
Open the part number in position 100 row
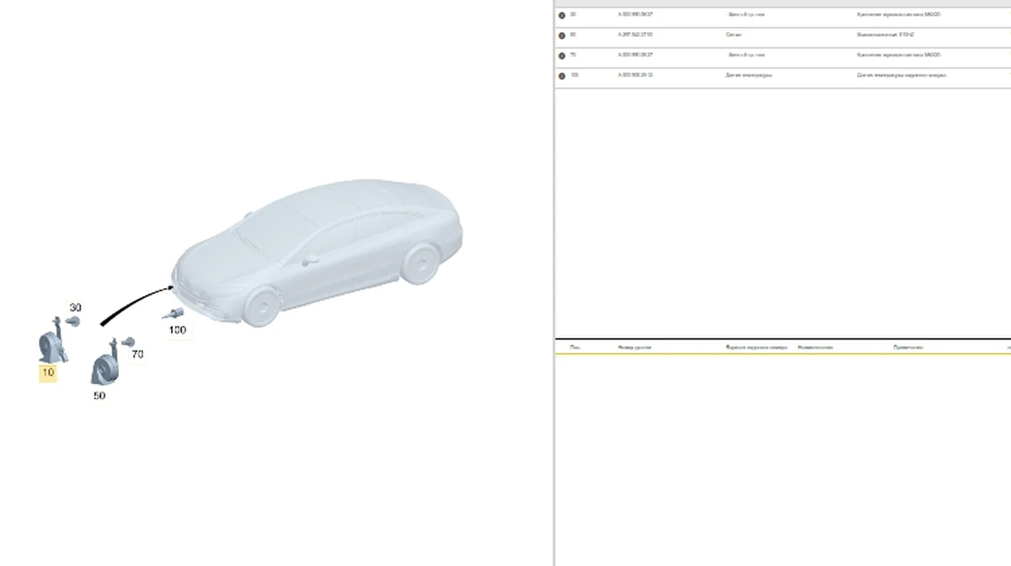coord(635,75)
